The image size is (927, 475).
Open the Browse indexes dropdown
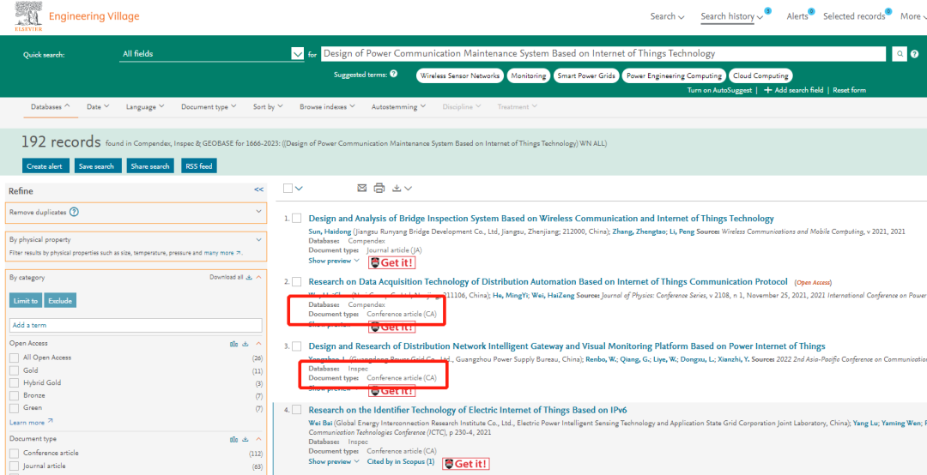pos(327,107)
